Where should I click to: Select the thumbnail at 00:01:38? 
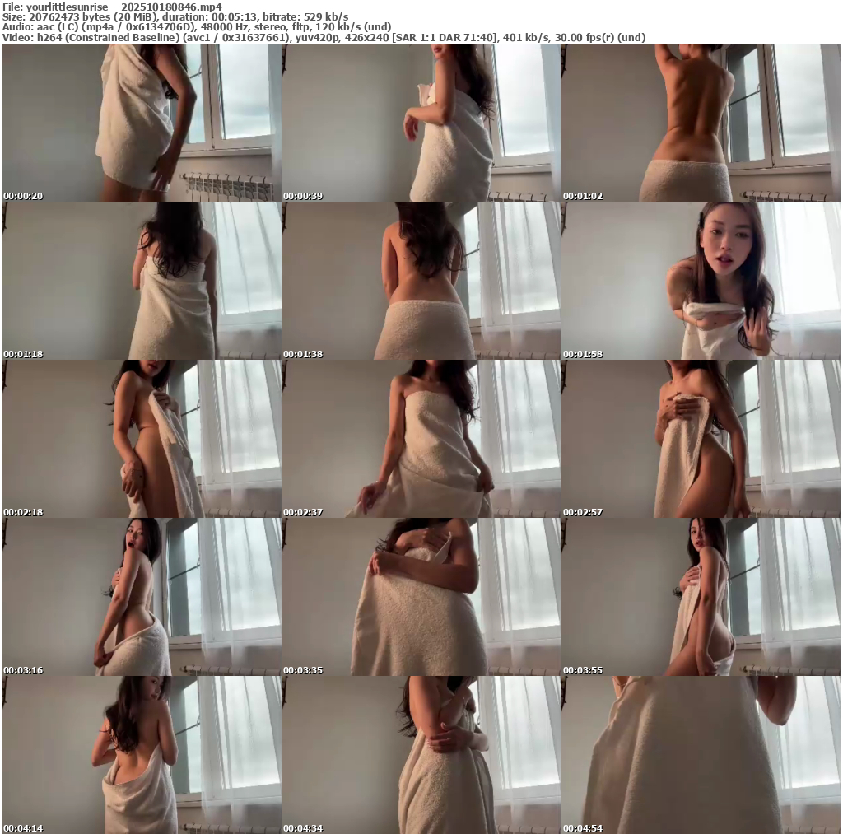click(x=421, y=281)
